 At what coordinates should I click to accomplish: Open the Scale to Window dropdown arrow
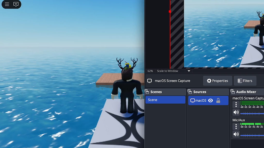tap(189, 71)
